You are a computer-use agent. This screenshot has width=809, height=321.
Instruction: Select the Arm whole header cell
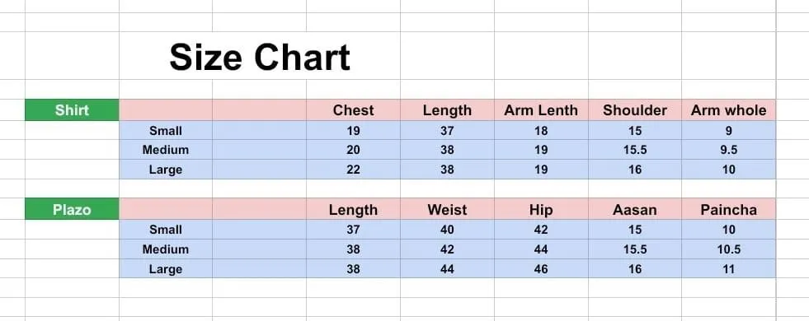(728, 110)
